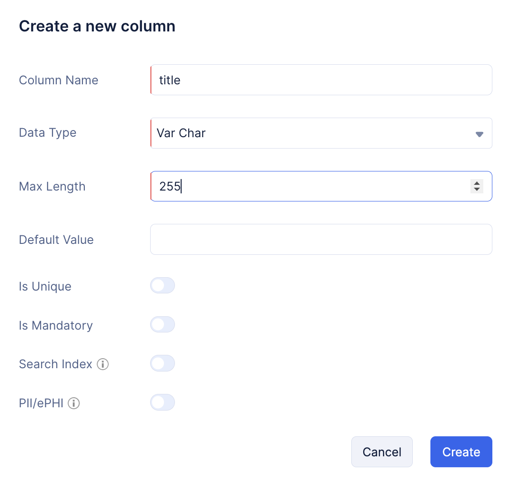Image resolution: width=510 pixels, height=483 pixels.
Task: Click the info icon beside Search Index
Action: tap(103, 364)
